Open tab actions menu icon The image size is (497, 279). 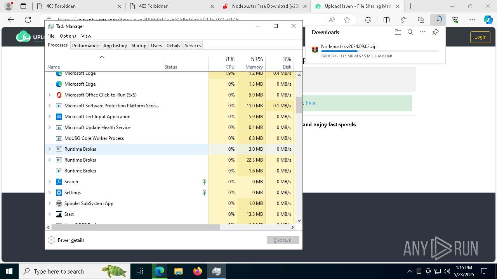pyautogui.click(x=23, y=6)
